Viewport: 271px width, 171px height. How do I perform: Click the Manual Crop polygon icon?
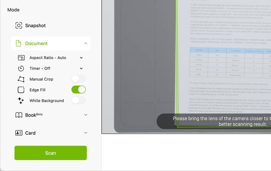coord(21,79)
